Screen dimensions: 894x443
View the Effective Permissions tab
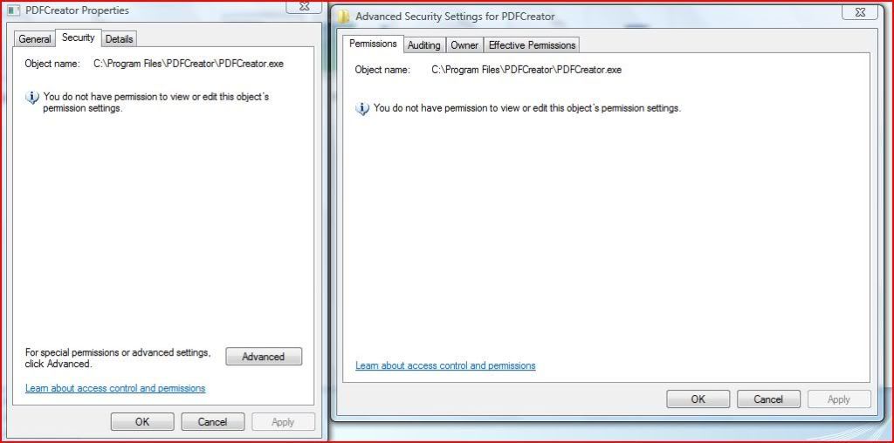coord(532,45)
